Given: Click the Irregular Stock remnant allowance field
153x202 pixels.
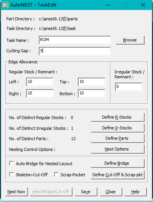Looking at the screenshot, I should point(129,87).
